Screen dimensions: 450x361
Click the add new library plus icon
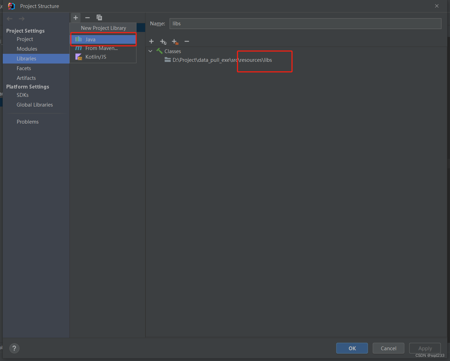pyautogui.click(x=76, y=18)
